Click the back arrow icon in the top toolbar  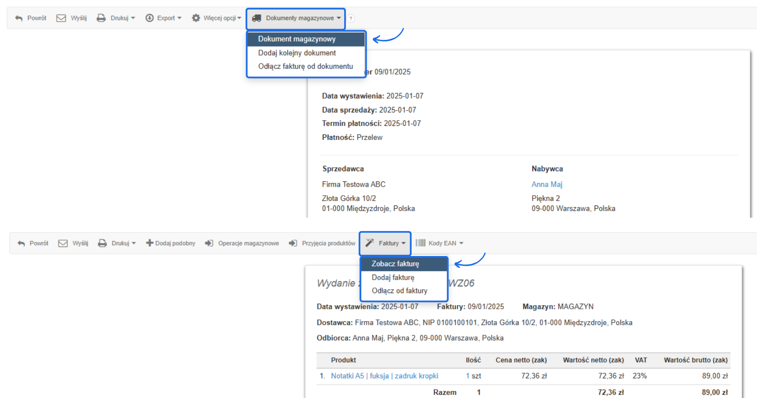19,18
